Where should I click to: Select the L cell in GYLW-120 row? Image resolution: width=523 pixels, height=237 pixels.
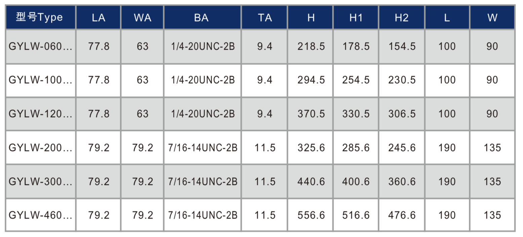[447, 114]
